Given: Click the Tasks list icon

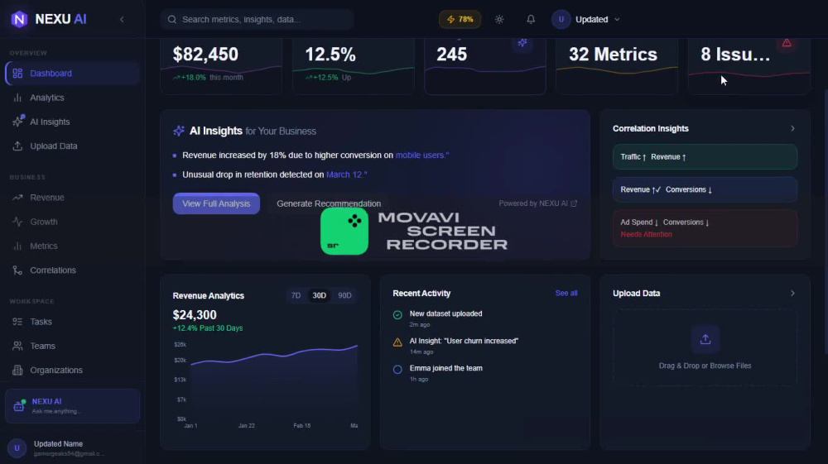Looking at the screenshot, I should (17, 322).
